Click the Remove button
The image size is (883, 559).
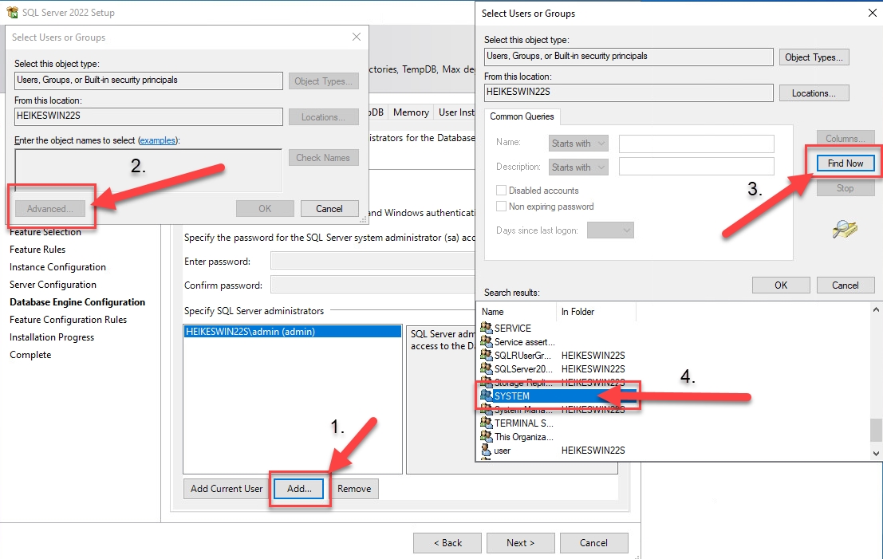point(354,489)
